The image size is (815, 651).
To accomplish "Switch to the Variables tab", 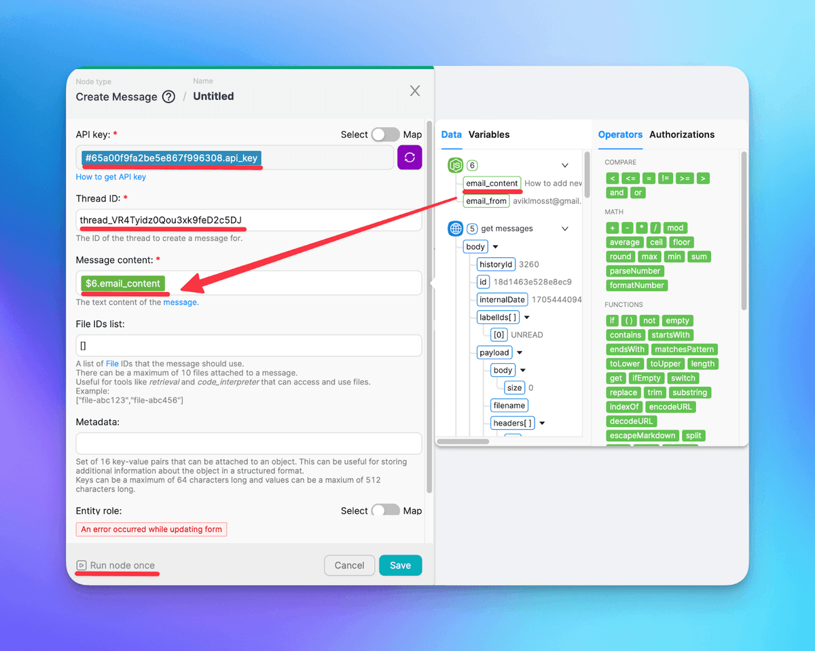I will click(x=488, y=134).
